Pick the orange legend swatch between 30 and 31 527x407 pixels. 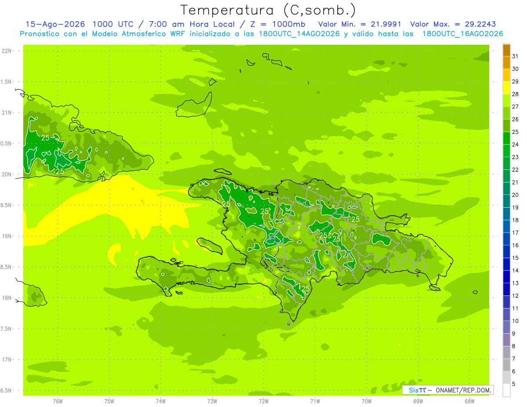point(506,63)
